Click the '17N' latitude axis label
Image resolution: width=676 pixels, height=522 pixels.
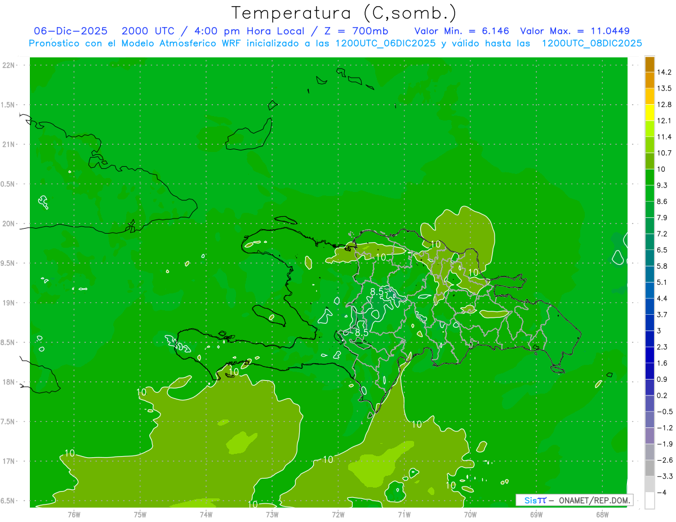pyautogui.click(x=10, y=461)
